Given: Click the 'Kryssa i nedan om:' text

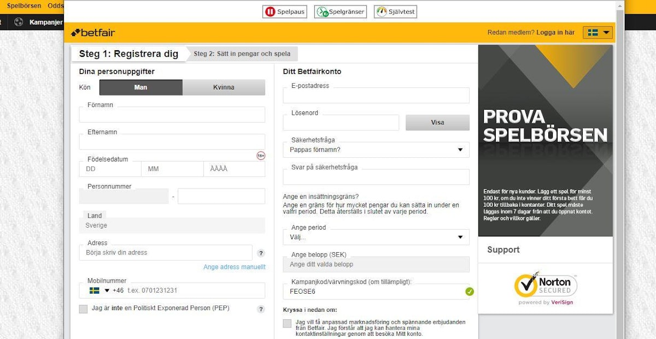Looking at the screenshot, I should pos(310,310).
